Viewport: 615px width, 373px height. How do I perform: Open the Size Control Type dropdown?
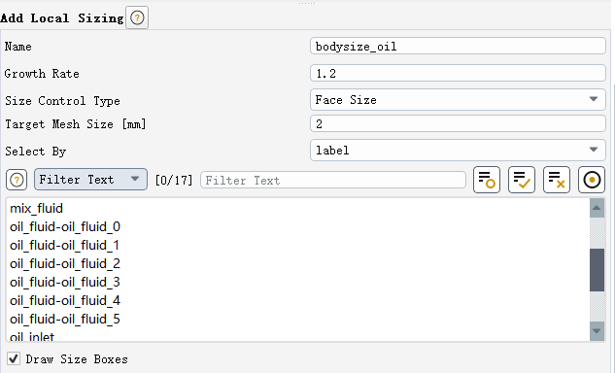point(458,100)
